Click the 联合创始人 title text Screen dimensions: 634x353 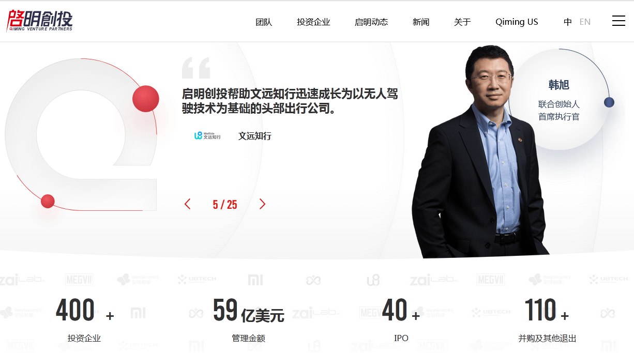559,104
